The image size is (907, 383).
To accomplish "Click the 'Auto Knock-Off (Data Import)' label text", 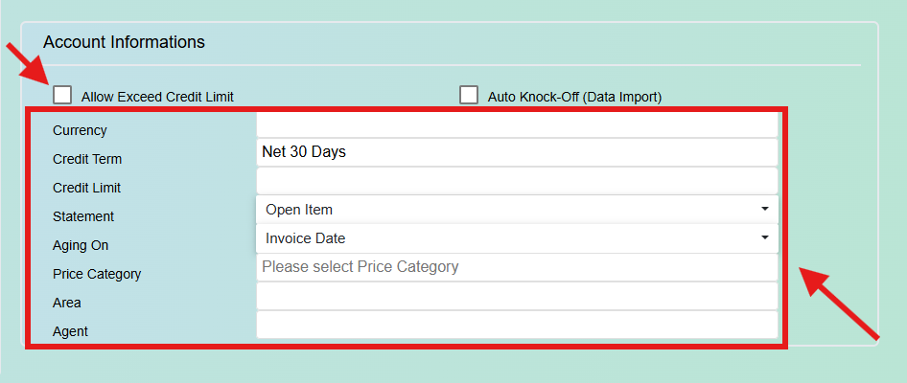I will (x=574, y=97).
